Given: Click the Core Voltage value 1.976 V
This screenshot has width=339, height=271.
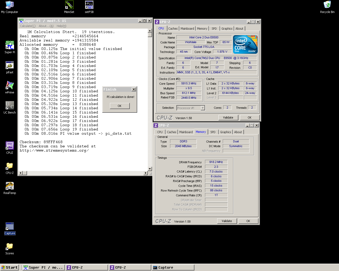Looking at the screenshot, I should 222,52.
